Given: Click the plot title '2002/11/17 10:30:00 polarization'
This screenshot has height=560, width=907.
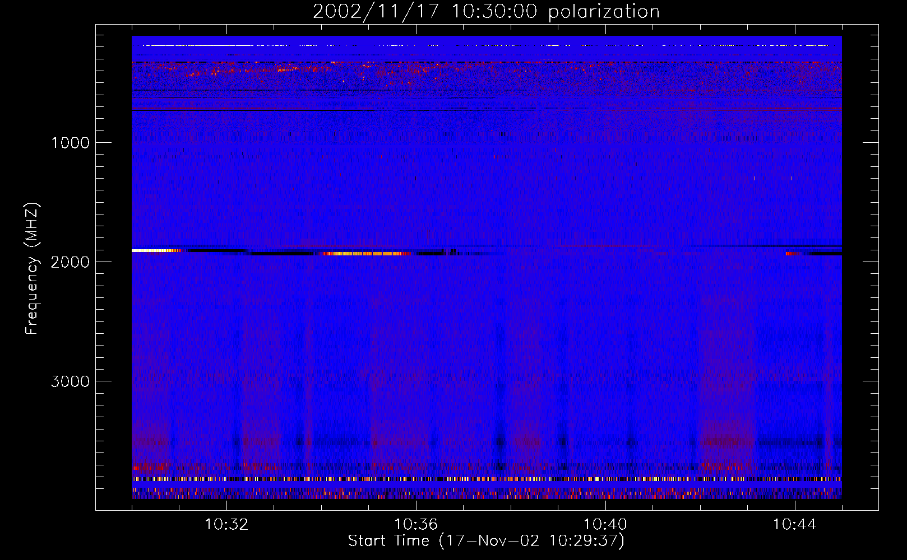Looking at the screenshot, I should 486,11.
